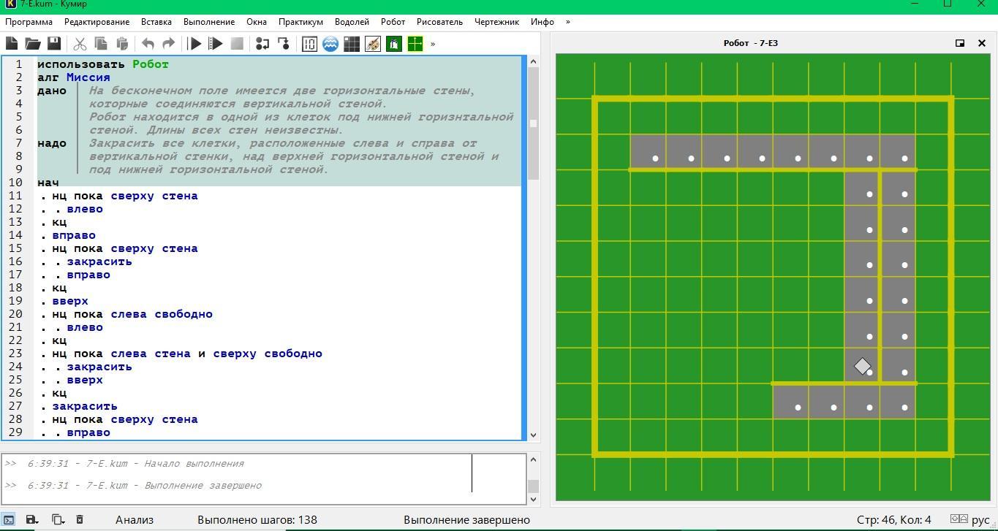Undo the last edit
Viewport: 998px width, 531px height.
tap(148, 44)
